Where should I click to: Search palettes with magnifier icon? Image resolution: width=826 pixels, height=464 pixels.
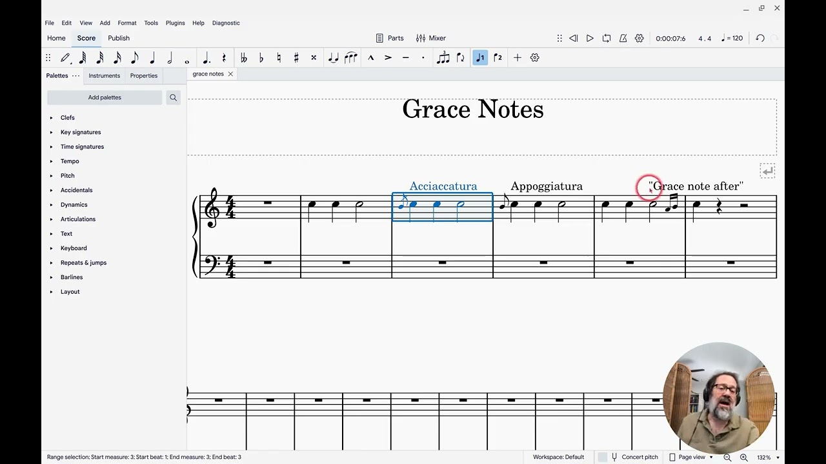click(173, 97)
